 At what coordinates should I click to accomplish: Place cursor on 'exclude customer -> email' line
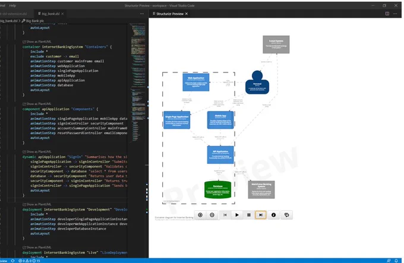[55, 56]
